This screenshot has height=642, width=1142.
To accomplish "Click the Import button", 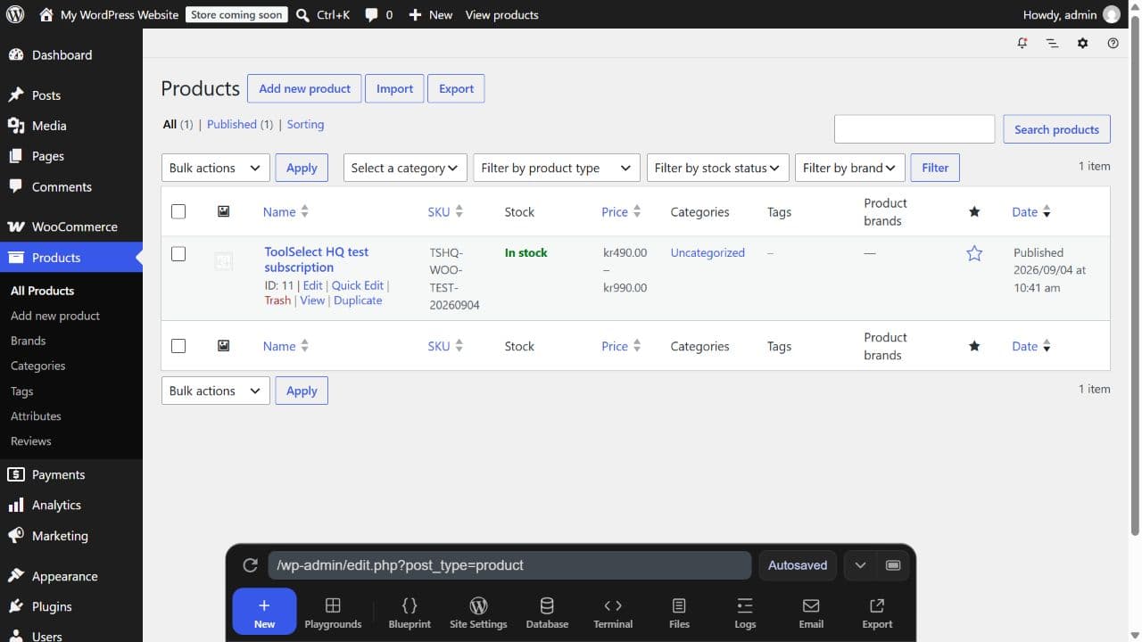I will coord(394,88).
